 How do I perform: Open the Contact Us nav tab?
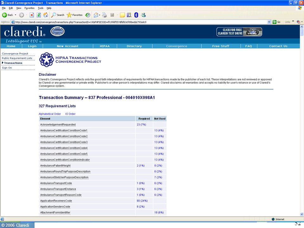click(x=278, y=46)
